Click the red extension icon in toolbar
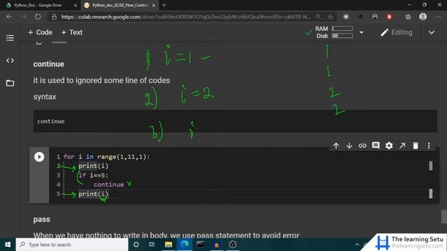The image size is (447, 251). click(389, 17)
